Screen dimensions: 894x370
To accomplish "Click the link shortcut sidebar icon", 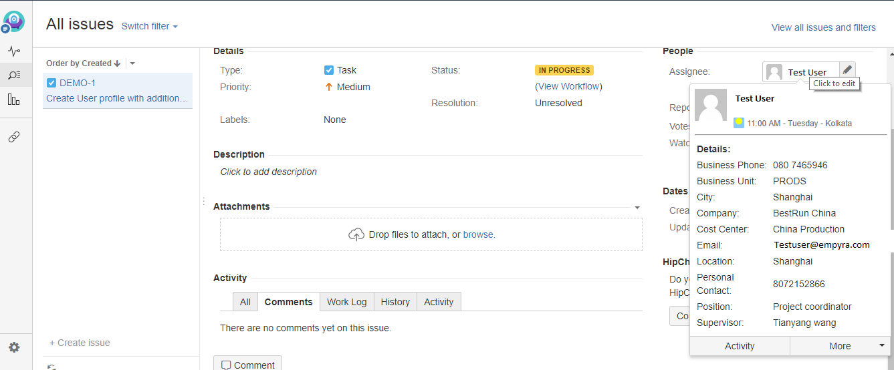I will tap(14, 137).
